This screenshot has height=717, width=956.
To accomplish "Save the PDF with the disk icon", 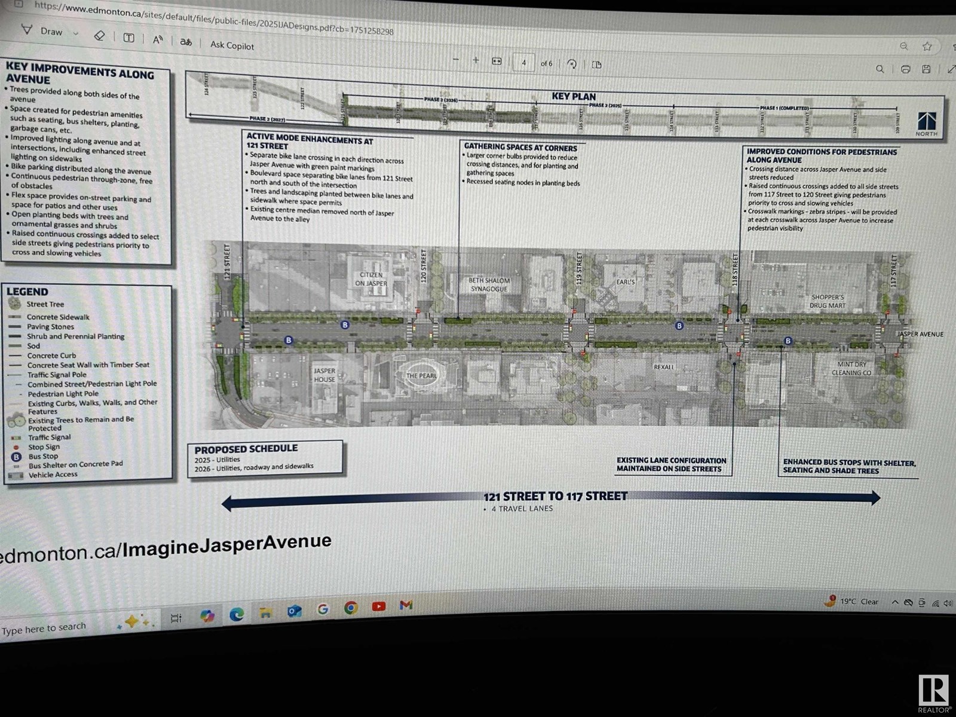I will [926, 69].
